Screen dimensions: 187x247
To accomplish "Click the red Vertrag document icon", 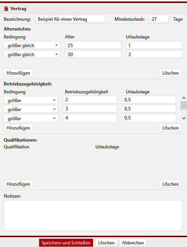I will point(6,9).
